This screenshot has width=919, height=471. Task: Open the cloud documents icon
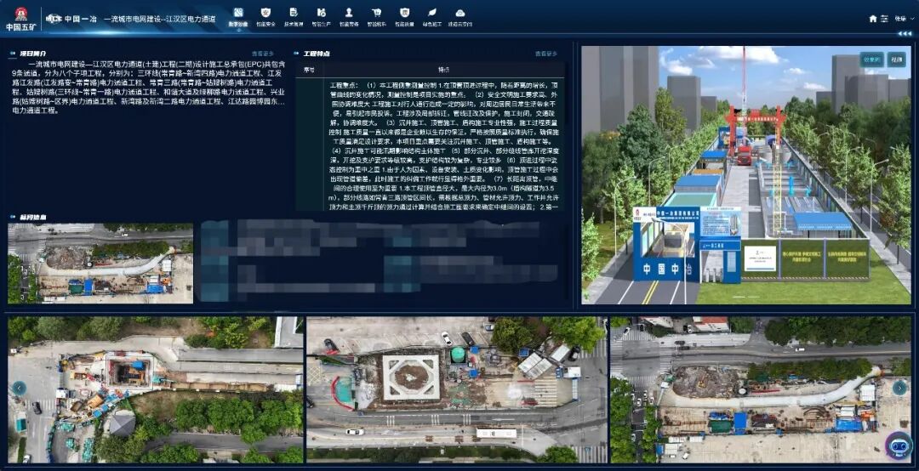coord(460,14)
